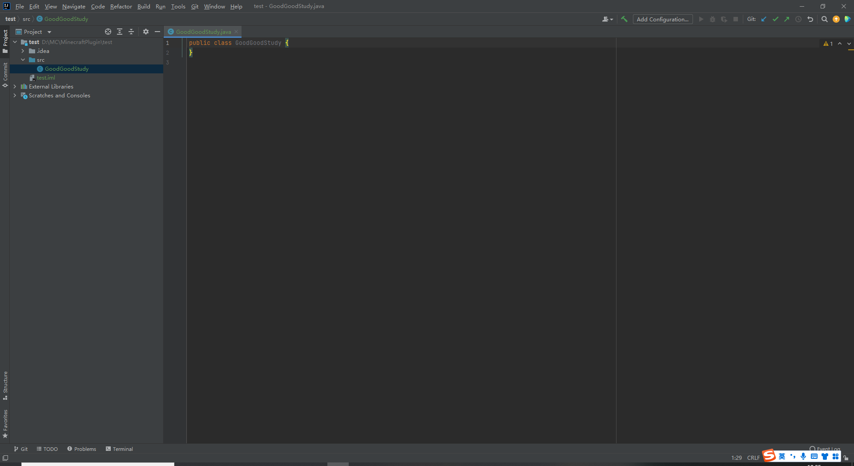
Task: Open Search Everywhere magnifier icon
Action: (824, 19)
